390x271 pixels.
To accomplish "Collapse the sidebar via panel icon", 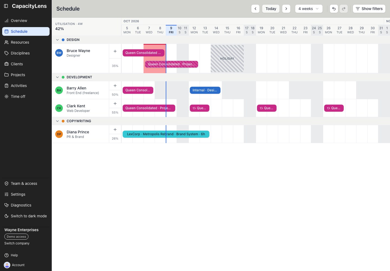I will click(6, 6).
